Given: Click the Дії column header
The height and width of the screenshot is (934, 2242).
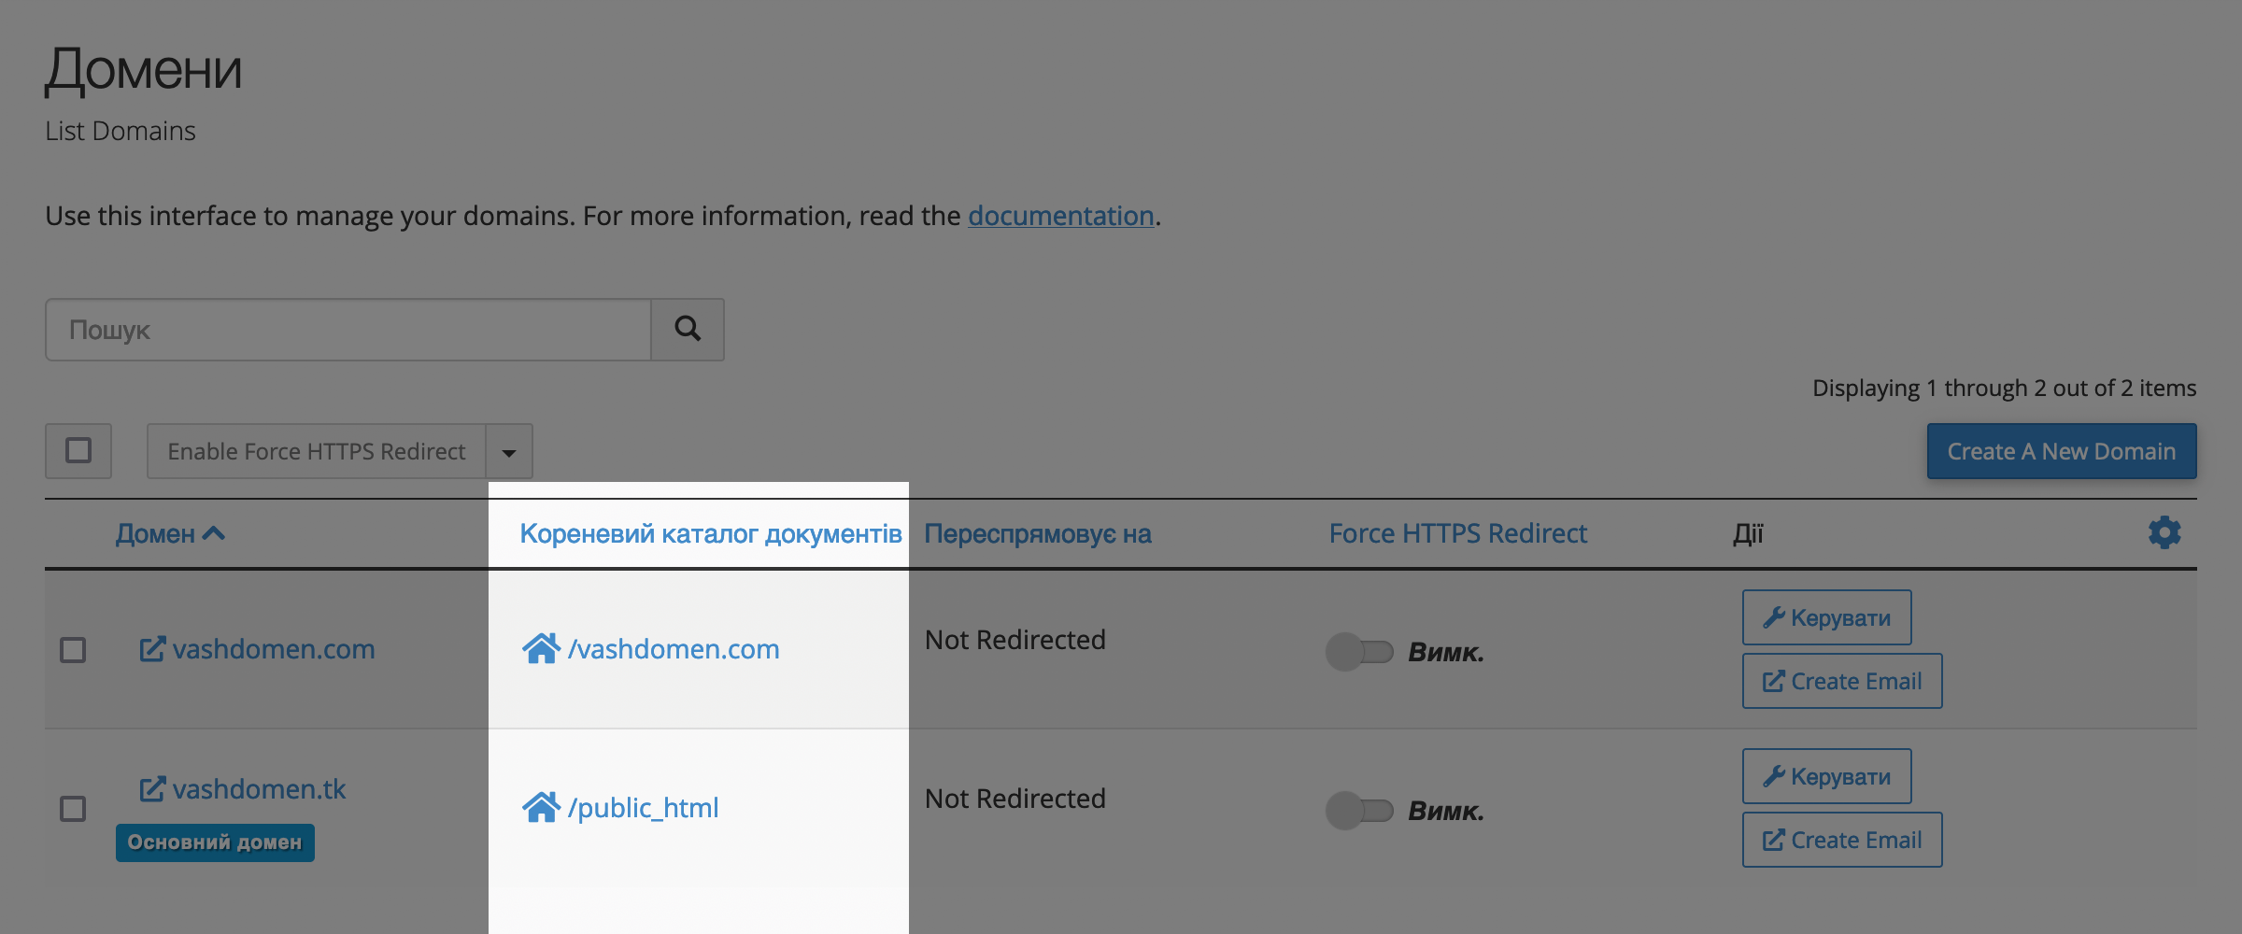Looking at the screenshot, I should [x=1749, y=533].
